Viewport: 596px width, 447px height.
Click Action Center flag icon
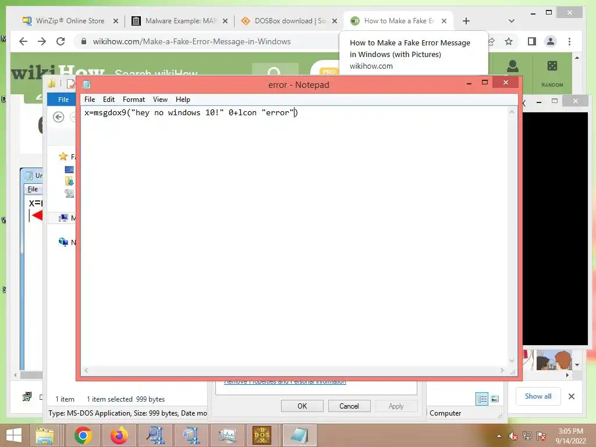(541, 436)
